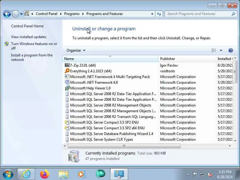Open the Organize menu
Viewport: 240px width, 180px height.
(76, 50)
